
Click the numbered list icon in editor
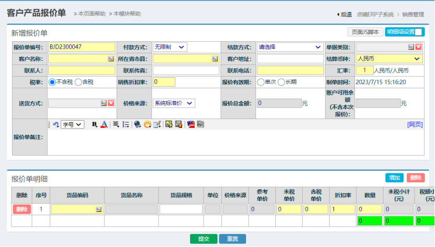(126, 124)
